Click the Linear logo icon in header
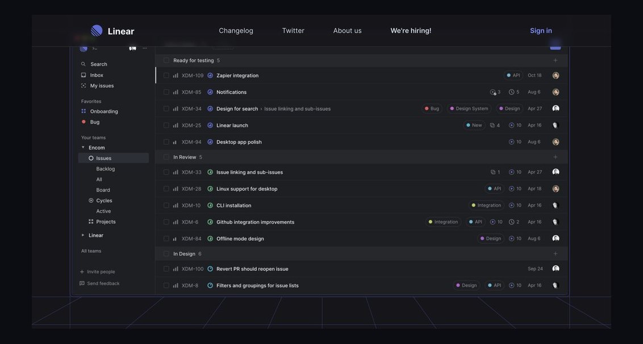Image resolution: width=643 pixels, height=344 pixels. [x=97, y=31]
